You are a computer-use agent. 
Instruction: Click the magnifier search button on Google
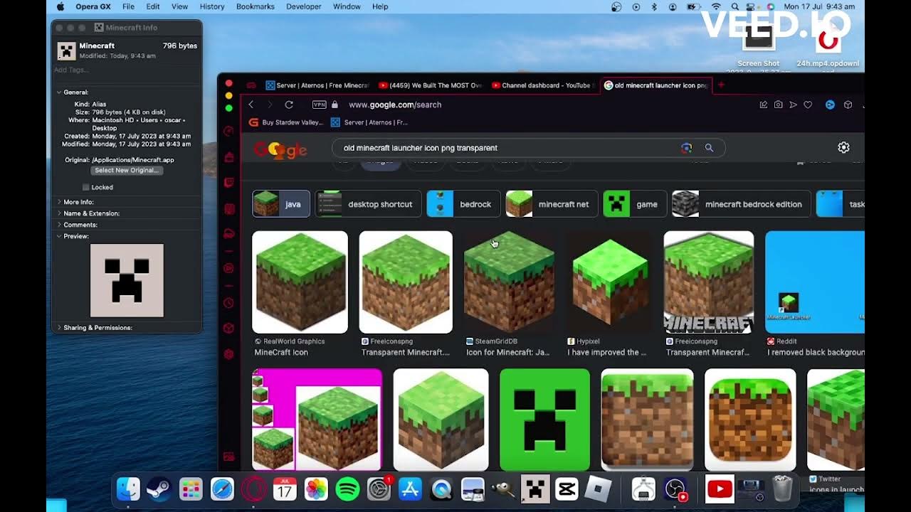pyautogui.click(x=709, y=148)
